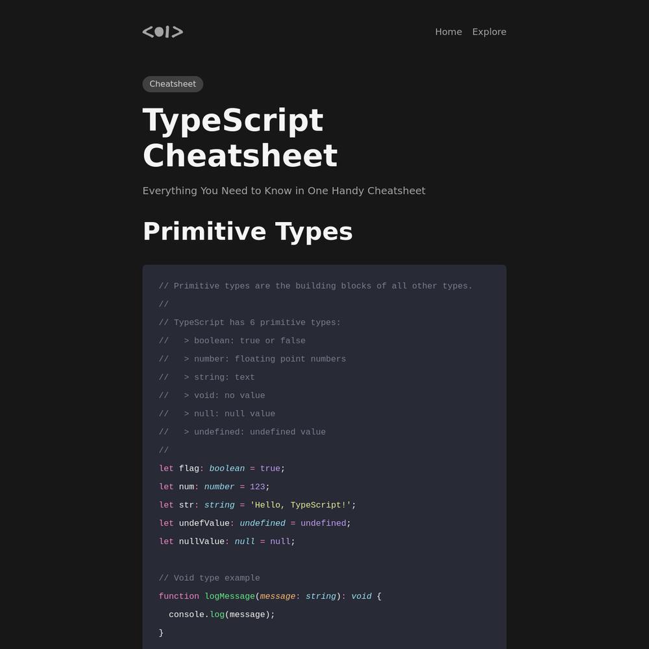Click code line "let num: number = 123;"
Image resolution: width=649 pixels, height=649 pixels.
(x=214, y=487)
